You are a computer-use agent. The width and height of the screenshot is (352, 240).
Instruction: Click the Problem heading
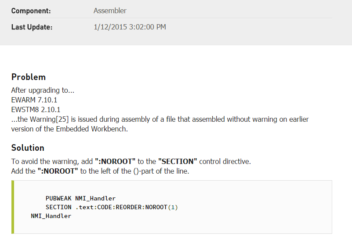tap(29, 77)
